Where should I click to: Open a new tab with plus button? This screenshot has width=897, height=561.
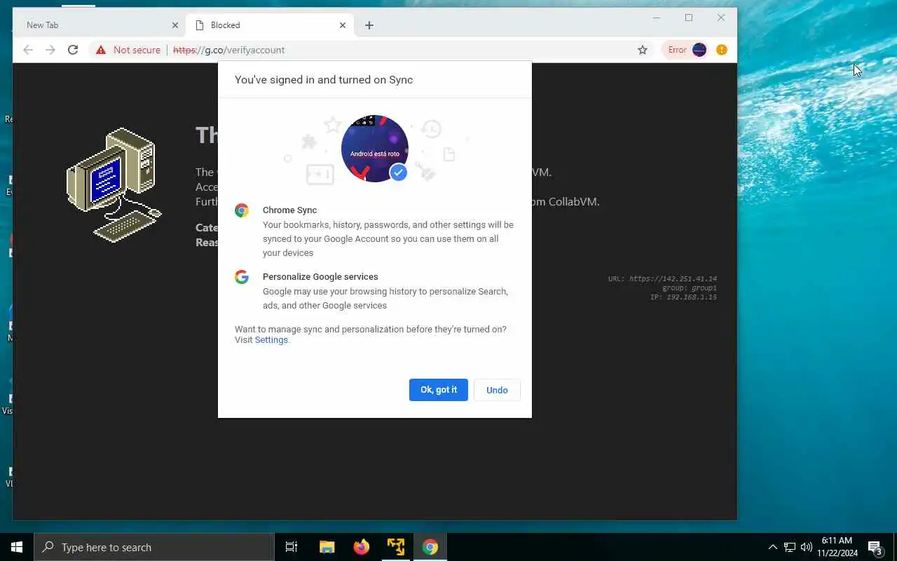point(369,25)
